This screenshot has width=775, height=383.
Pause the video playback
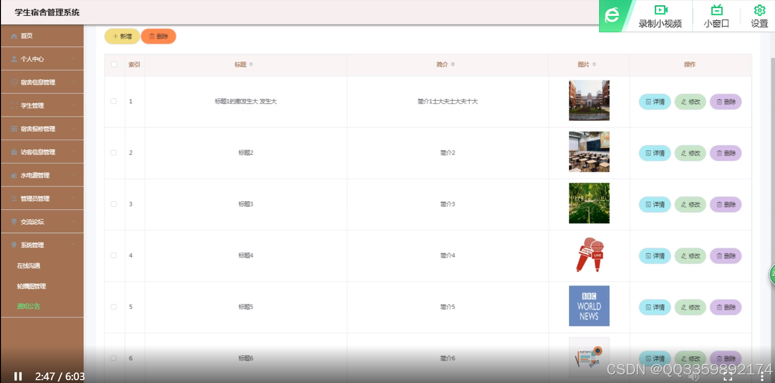(x=18, y=376)
